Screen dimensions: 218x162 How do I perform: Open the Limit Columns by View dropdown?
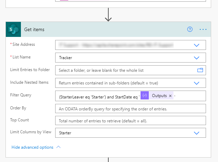tap(197, 133)
